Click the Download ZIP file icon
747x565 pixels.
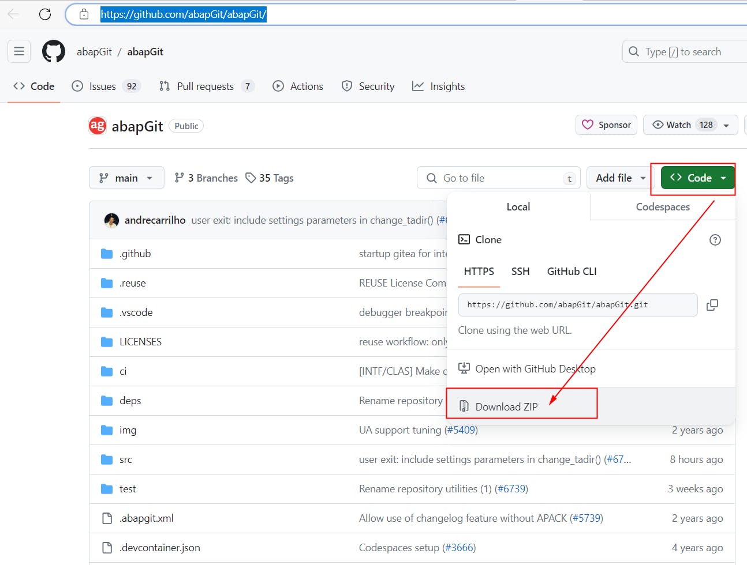coord(464,406)
